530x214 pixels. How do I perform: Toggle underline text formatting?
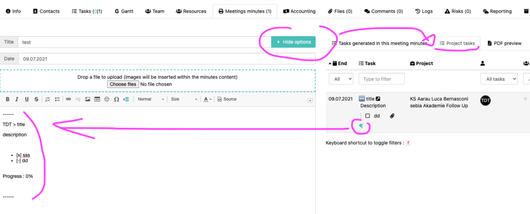point(26,99)
